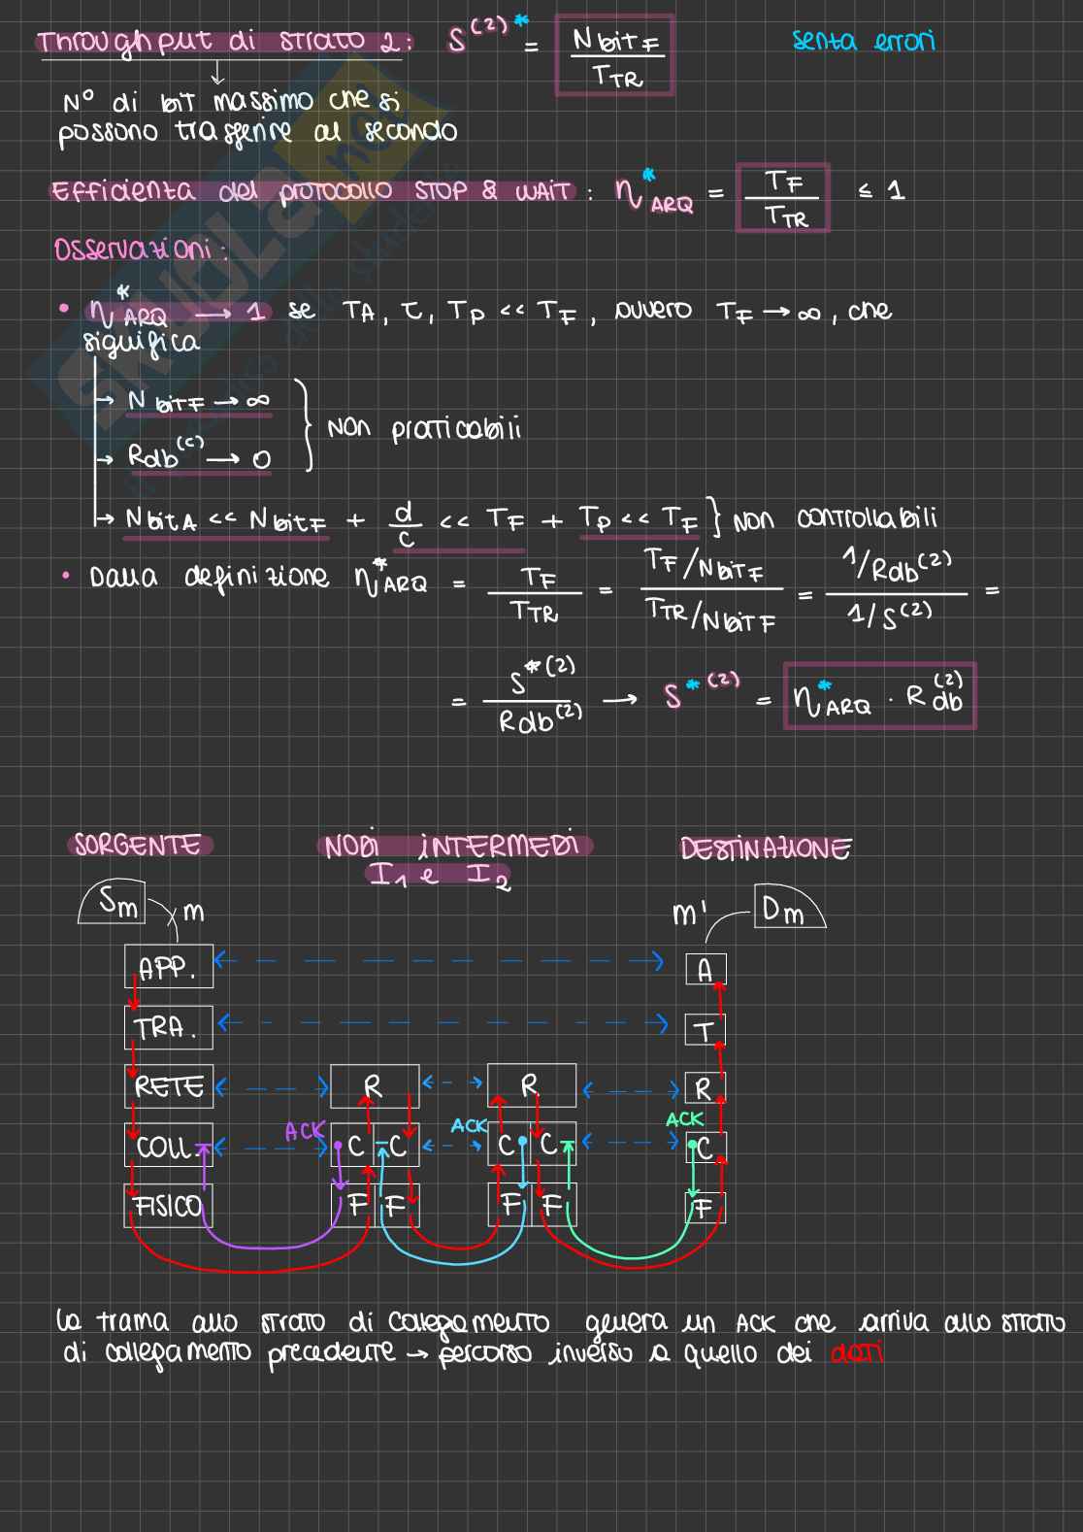Click the blue "senza errori" note

click(863, 41)
